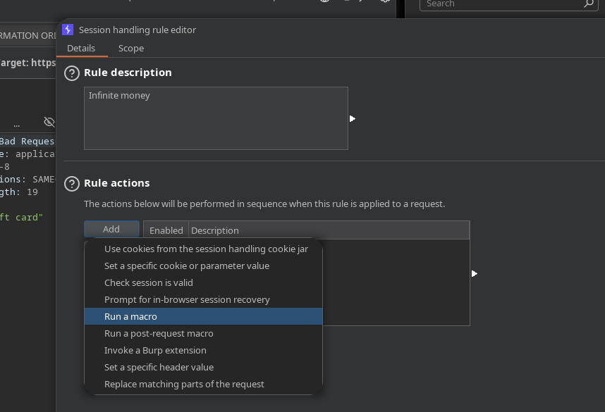Click the Search input field
The width and height of the screenshot is (605, 412).
(x=501, y=4)
